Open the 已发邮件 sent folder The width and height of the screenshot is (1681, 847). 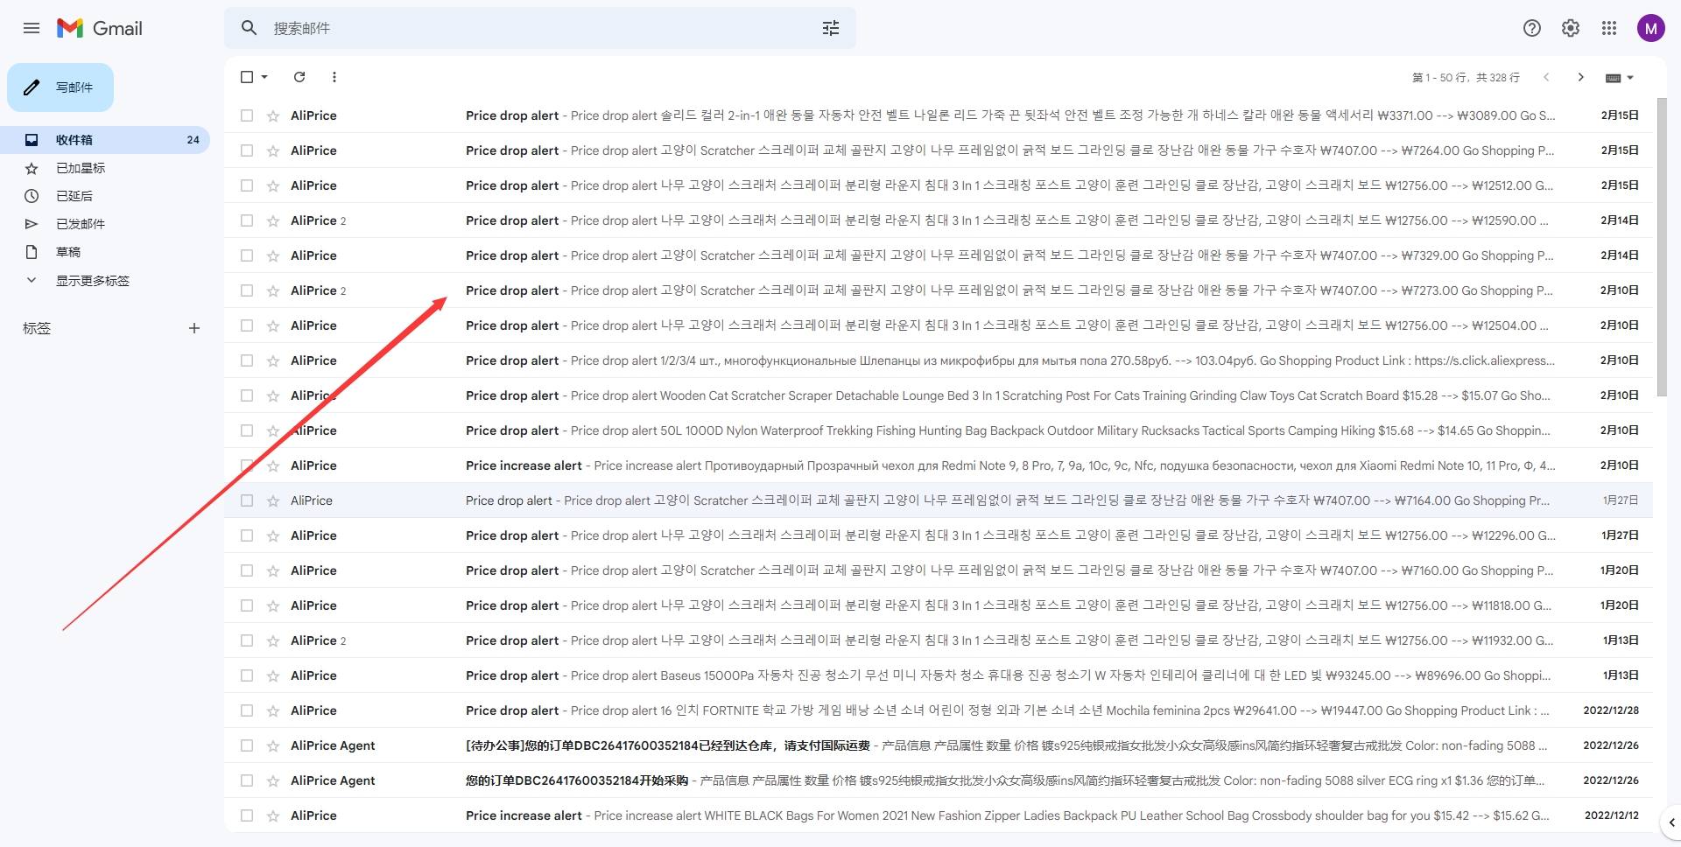[x=81, y=224]
